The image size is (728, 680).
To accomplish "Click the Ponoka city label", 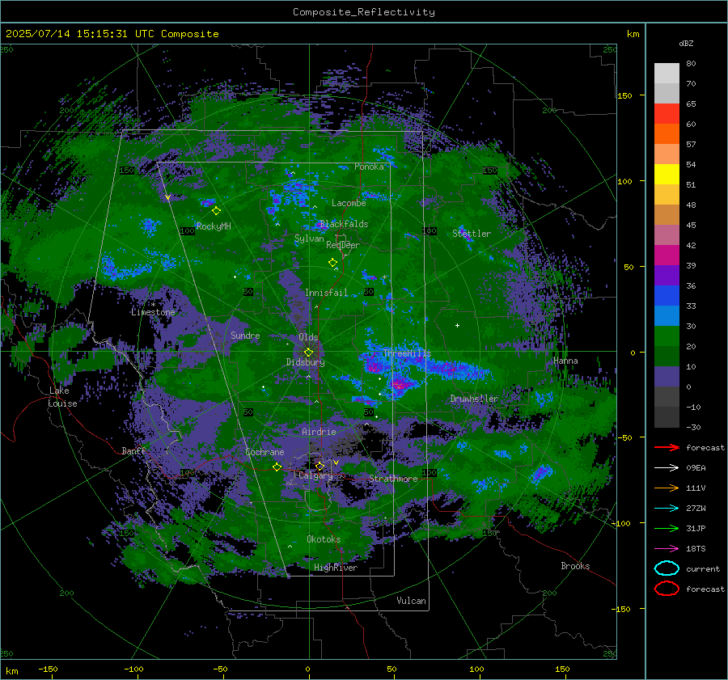I will pyautogui.click(x=369, y=167).
